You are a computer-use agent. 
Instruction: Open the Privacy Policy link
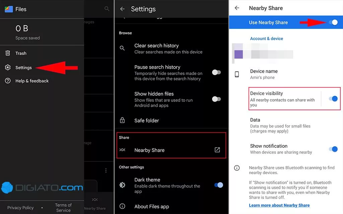pos(20,208)
